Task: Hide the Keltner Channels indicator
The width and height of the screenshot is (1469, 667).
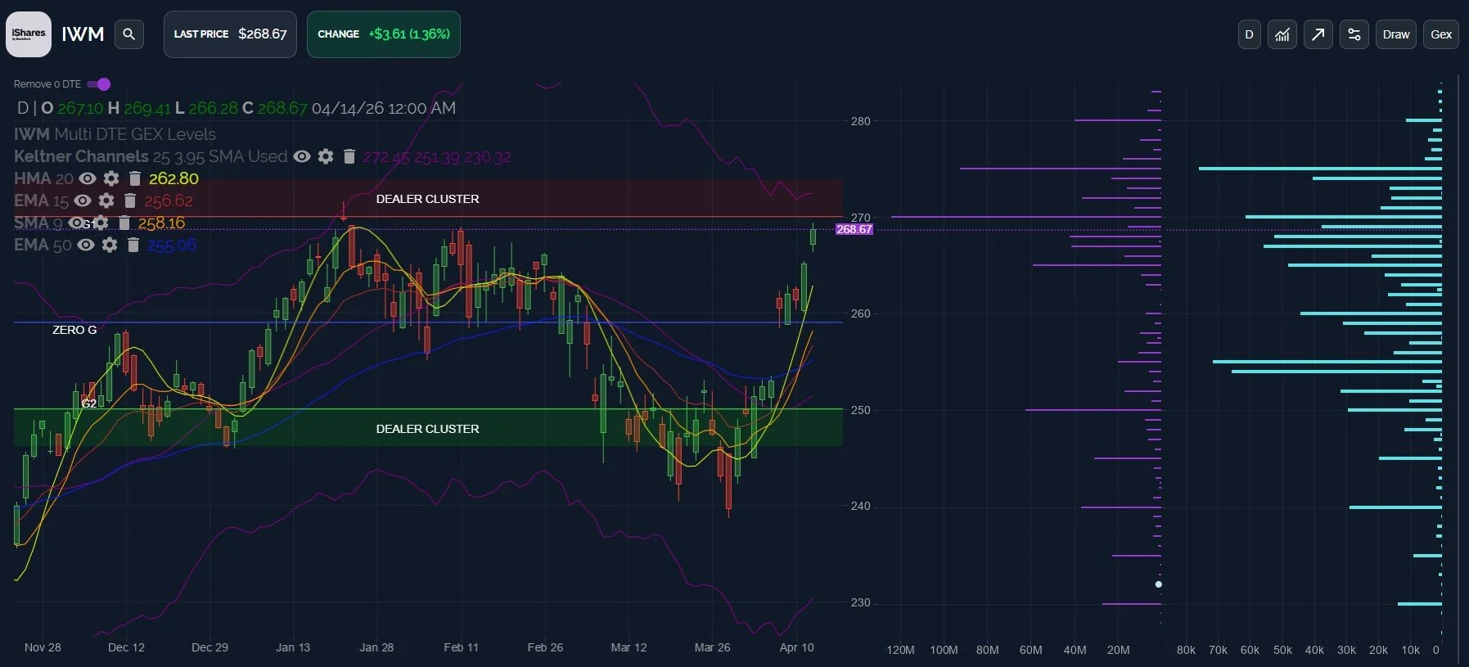Action: (x=302, y=156)
